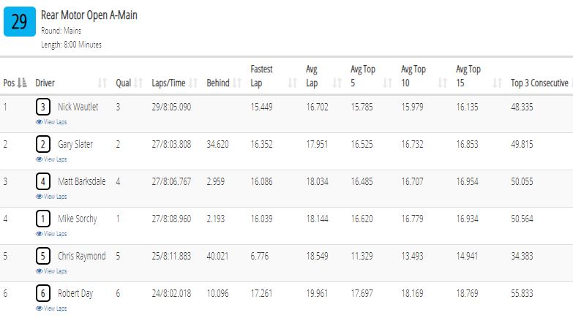This screenshot has width=573, height=318.
Task: Click Mike Sorchy's car number 1 badge
Action: coord(43,219)
